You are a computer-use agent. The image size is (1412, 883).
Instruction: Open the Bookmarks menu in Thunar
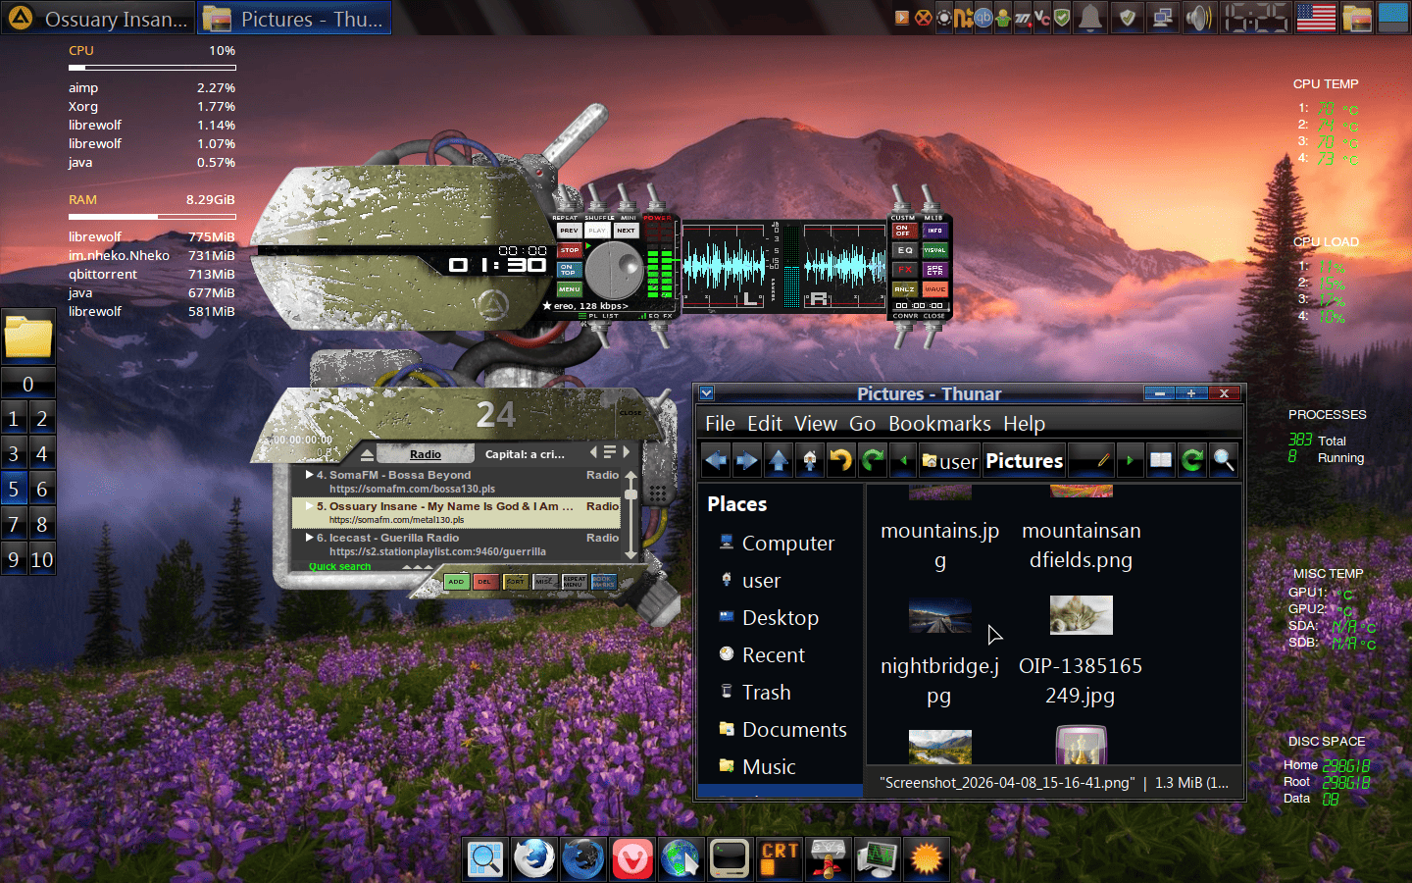pyautogui.click(x=938, y=424)
